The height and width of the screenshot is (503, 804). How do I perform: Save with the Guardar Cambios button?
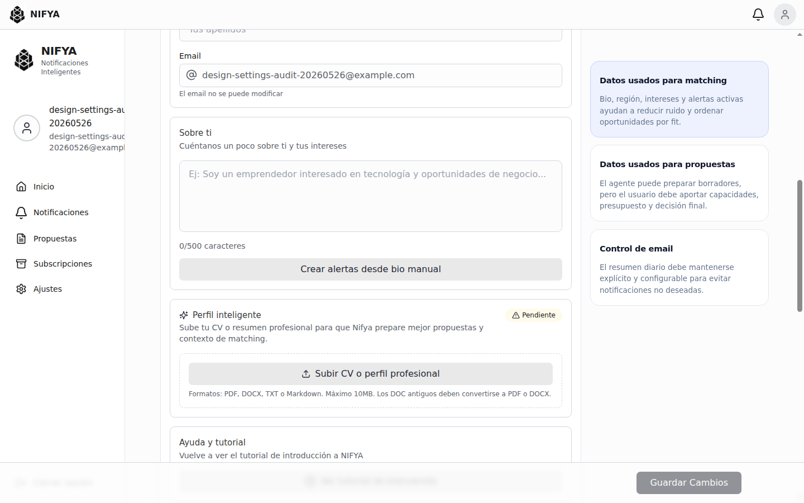point(689,483)
